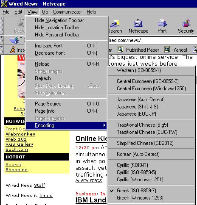Screen dimensions: 197x205
Task: Choose Traditional Chinese (EUC-TW) encoding
Action: [151, 132]
